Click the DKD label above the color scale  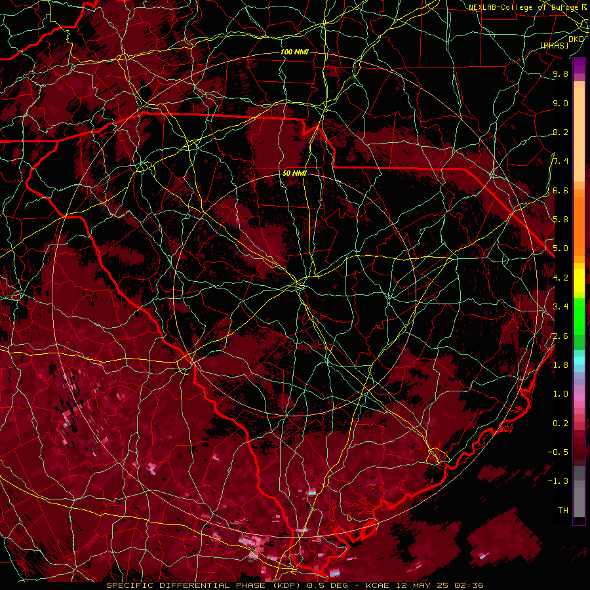click(576, 39)
